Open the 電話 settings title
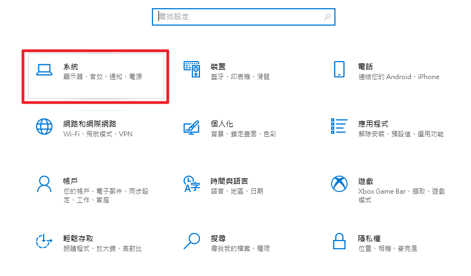Viewport: 471px width, 276px height. click(x=366, y=67)
